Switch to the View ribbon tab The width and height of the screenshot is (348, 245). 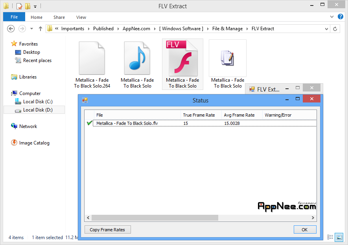[81, 17]
